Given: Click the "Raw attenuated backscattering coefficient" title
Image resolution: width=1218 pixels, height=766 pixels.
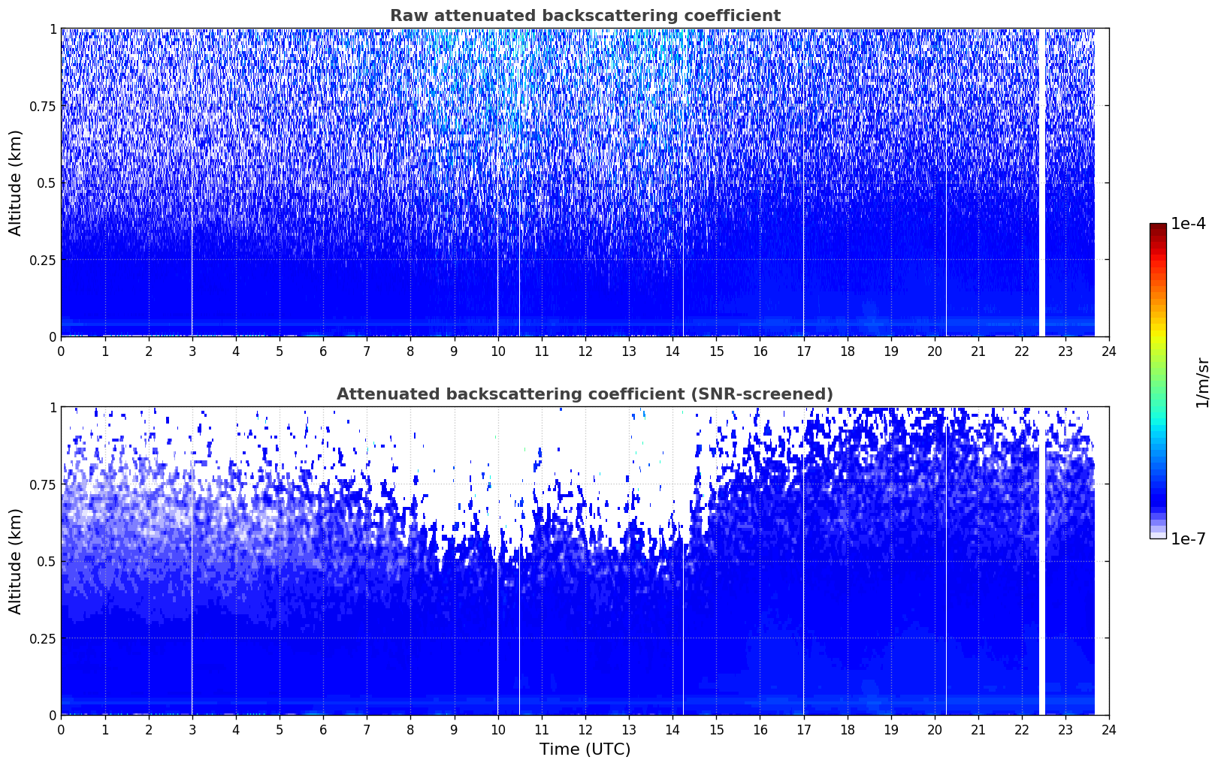Looking at the screenshot, I should click(585, 16).
